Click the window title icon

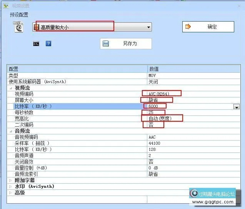[6, 6]
